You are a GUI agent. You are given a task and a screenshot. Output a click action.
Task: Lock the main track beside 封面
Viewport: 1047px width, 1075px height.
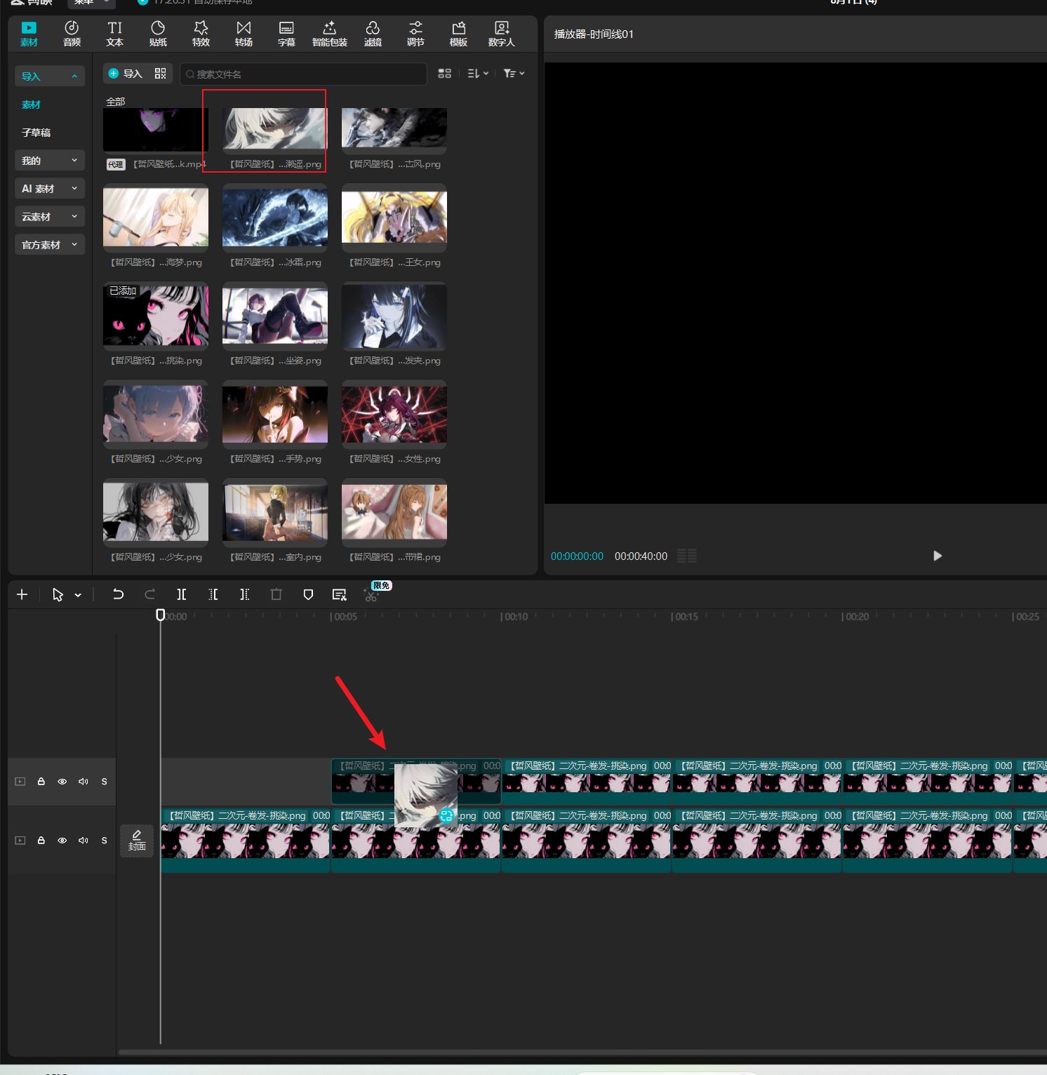41,841
